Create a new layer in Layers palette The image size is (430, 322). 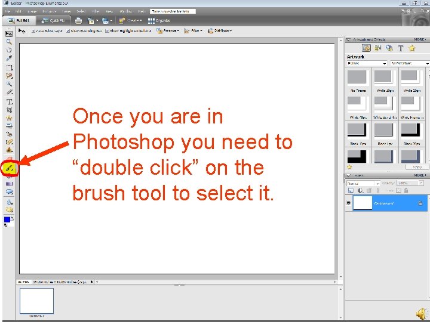click(x=351, y=190)
